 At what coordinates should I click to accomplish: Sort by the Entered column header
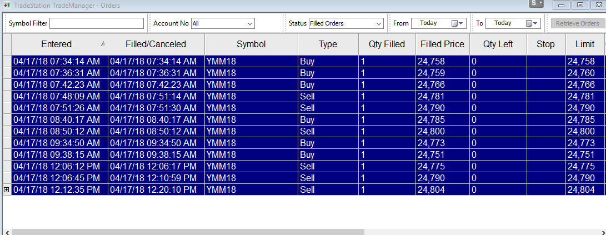pyautogui.click(x=60, y=44)
